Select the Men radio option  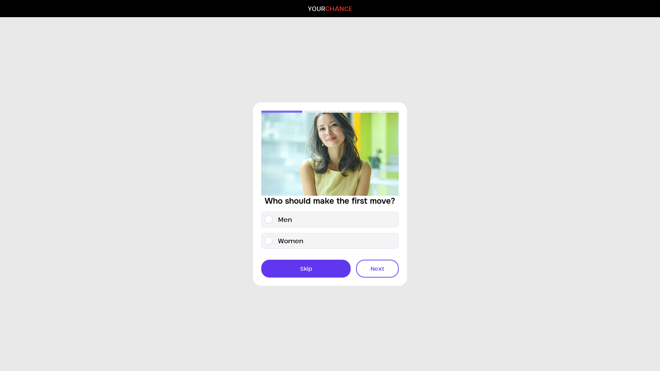(x=330, y=220)
